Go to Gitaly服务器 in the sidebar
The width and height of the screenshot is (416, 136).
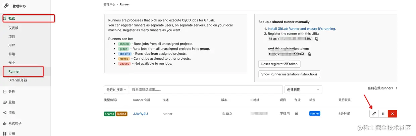[18, 80]
